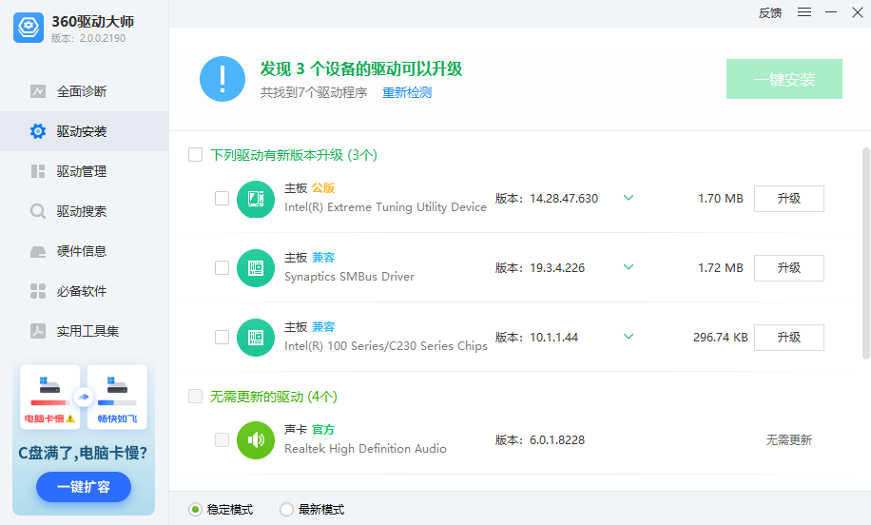This screenshot has width=871, height=525.
Task: Open the hamburger main menu
Action: (x=804, y=12)
